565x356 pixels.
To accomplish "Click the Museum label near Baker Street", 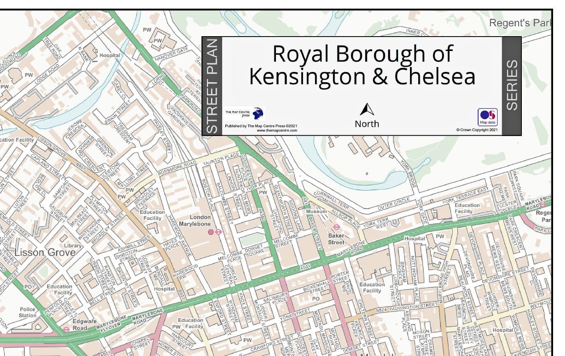I will (x=316, y=211).
